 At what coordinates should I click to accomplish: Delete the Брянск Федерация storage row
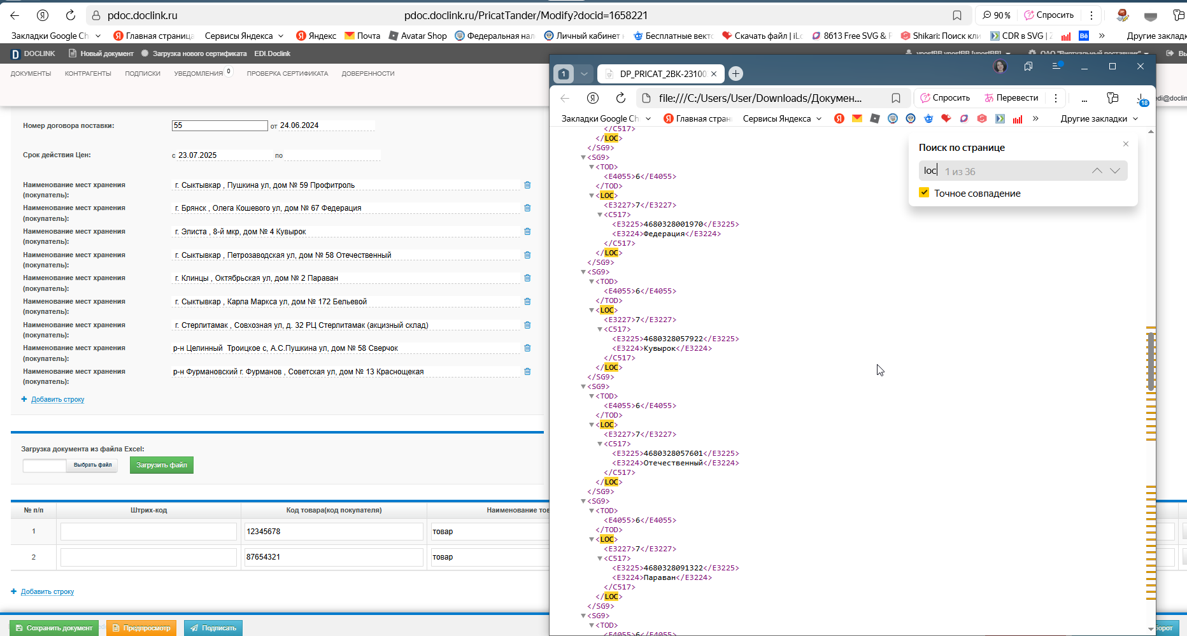[527, 208]
